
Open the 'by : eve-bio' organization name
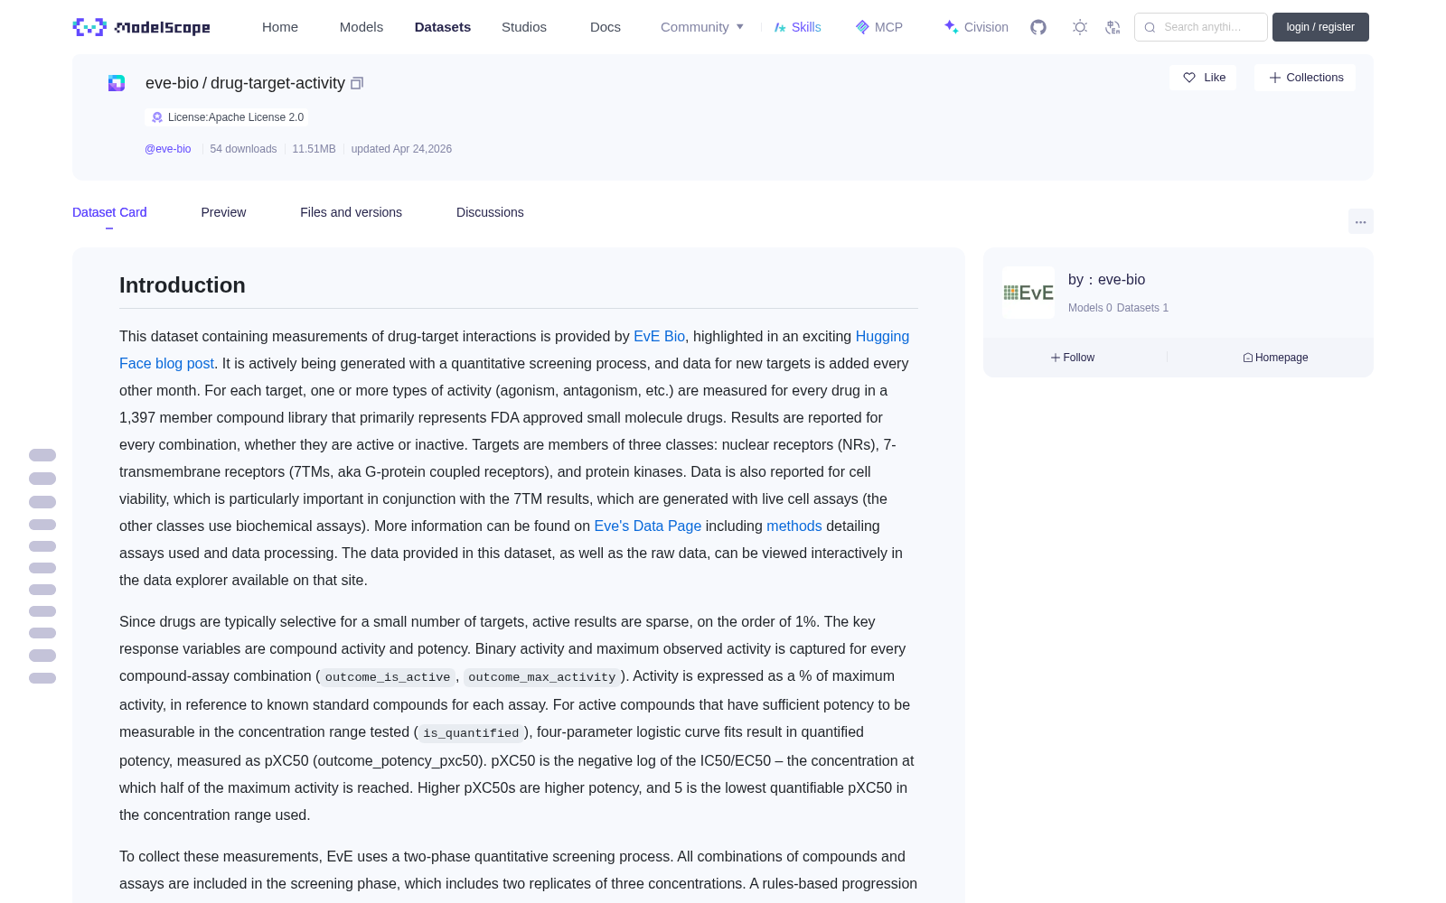tap(1107, 280)
